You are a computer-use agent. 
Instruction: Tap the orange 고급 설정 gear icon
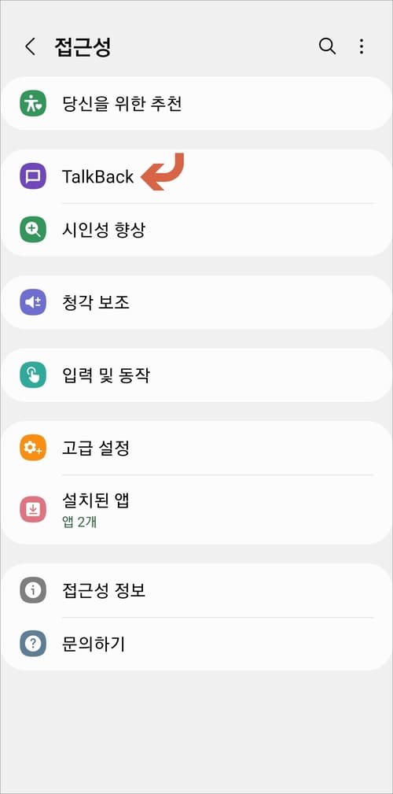point(33,448)
